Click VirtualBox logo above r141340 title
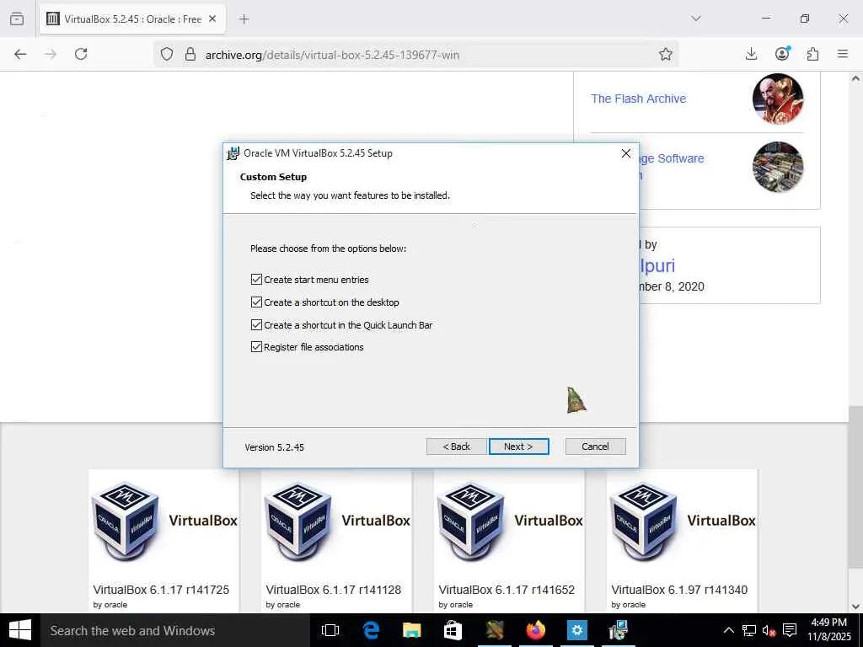This screenshot has height=647, width=863. tap(683, 521)
